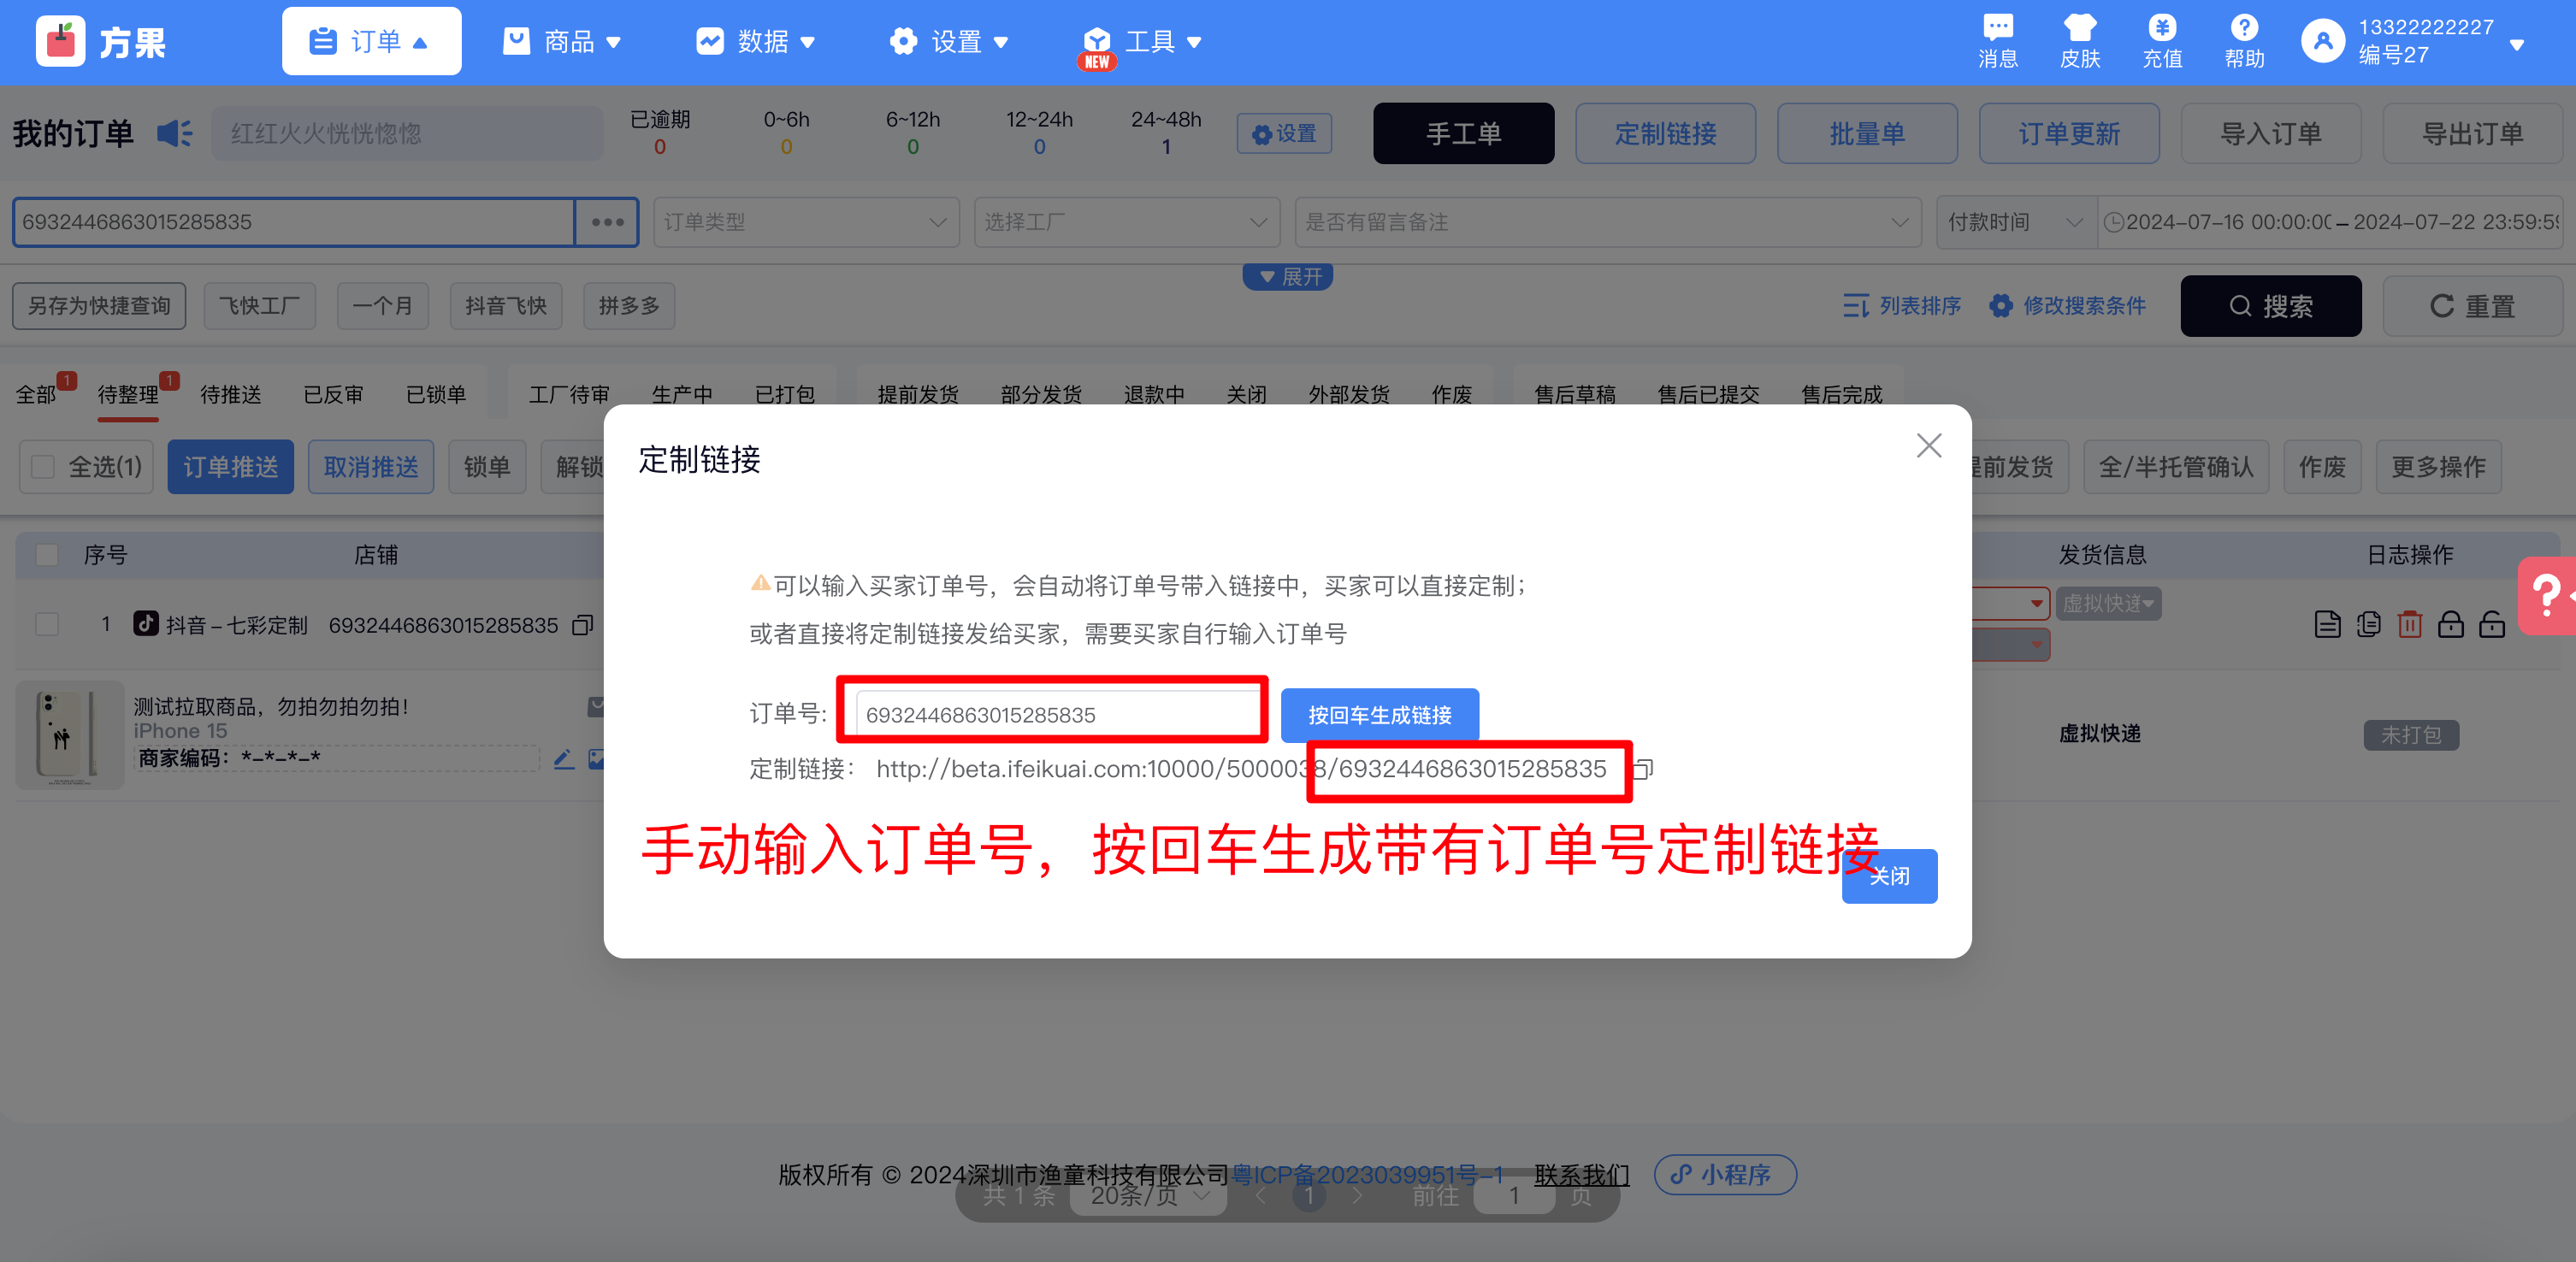The height and width of the screenshot is (1262, 2576).
Task: Click the lock icon in order row
Action: click(x=2450, y=625)
